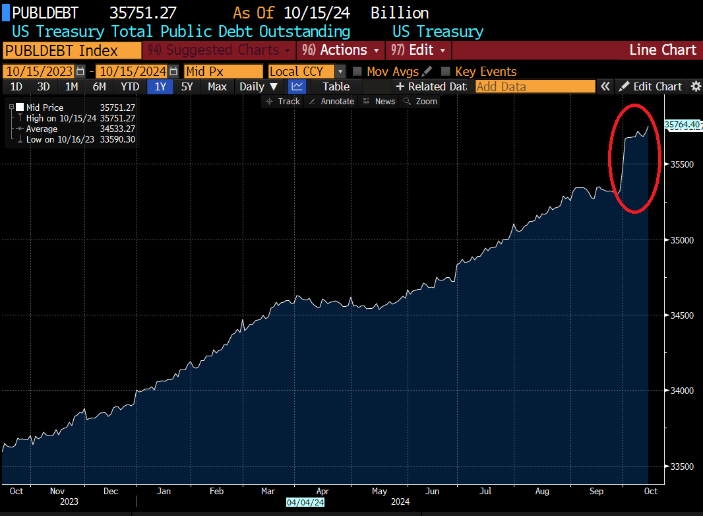Open chart settings via the gear icon

click(696, 86)
